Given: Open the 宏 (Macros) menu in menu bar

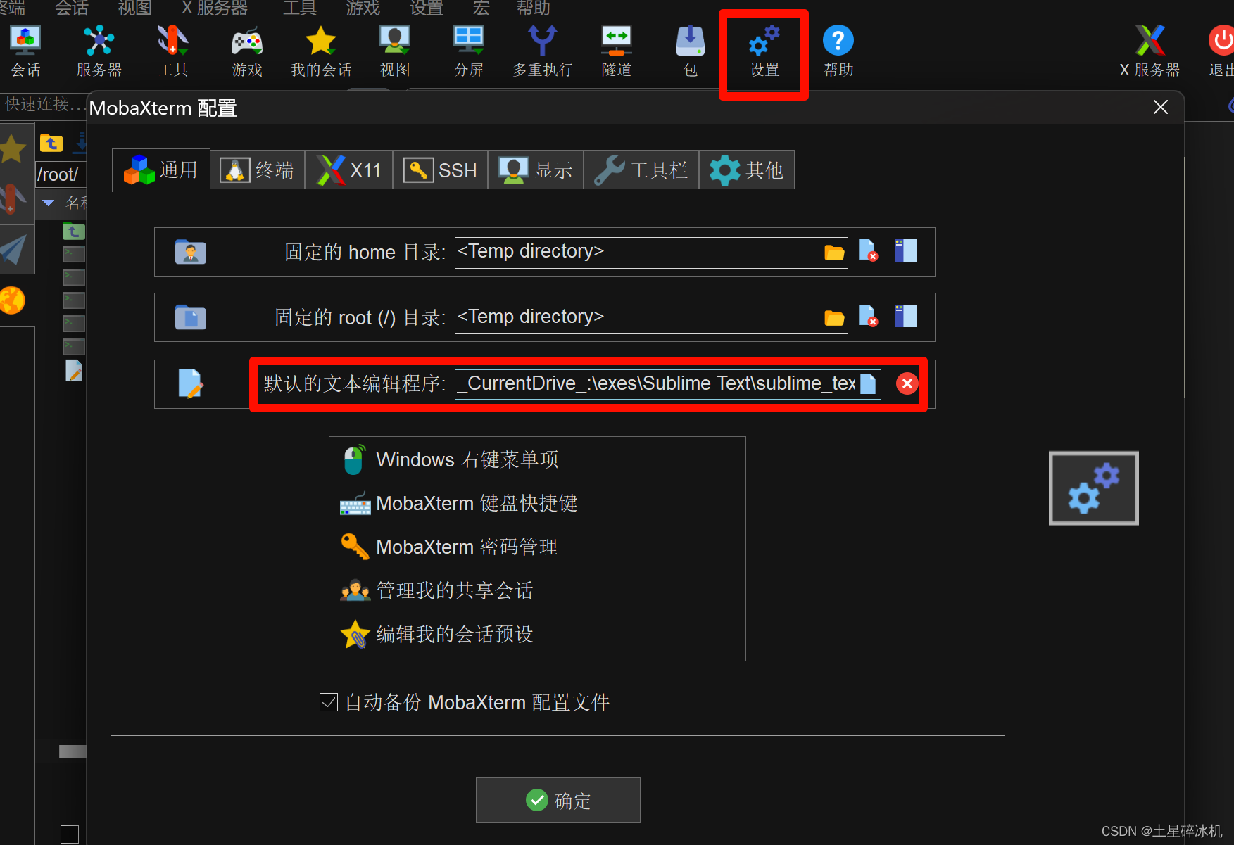Looking at the screenshot, I should click(x=481, y=8).
